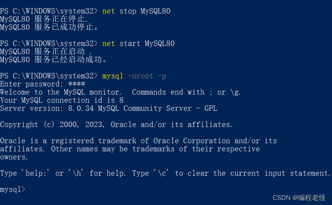
Task: Click the 'mysql -uroot -p' command
Action: [x=134, y=76]
